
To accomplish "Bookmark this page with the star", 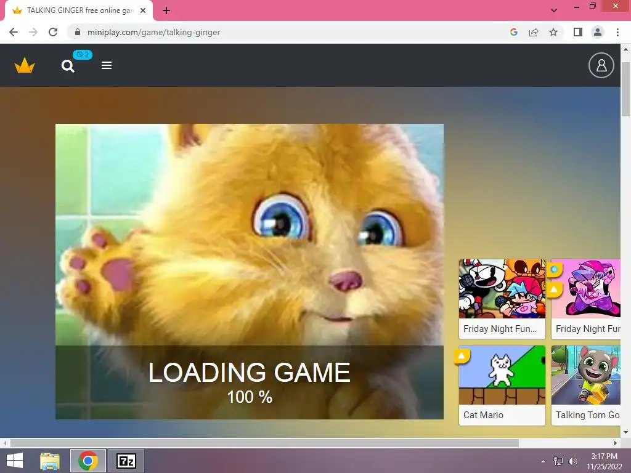I will point(553,32).
